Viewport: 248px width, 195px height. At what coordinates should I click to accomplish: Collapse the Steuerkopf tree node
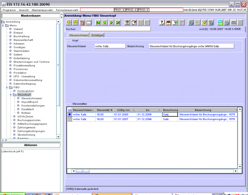11,95
